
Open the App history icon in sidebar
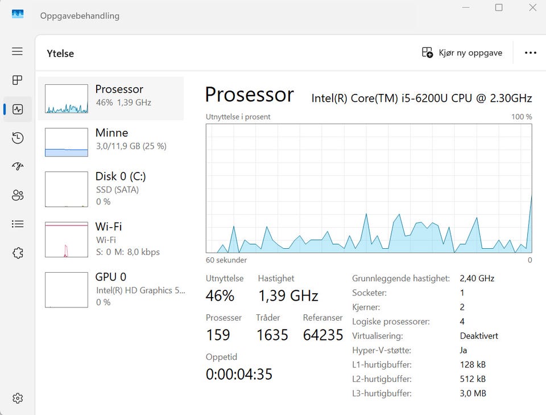18,138
